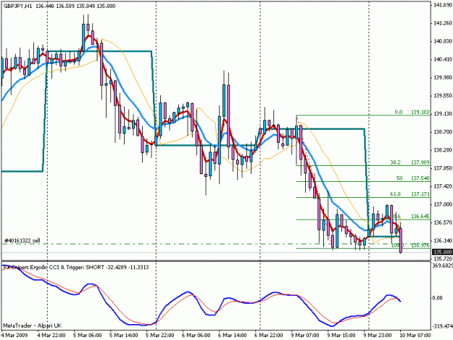Click the -319.474 indicator scale label
Image resolution: width=453 pixels, height=340 pixels.
pos(442,326)
